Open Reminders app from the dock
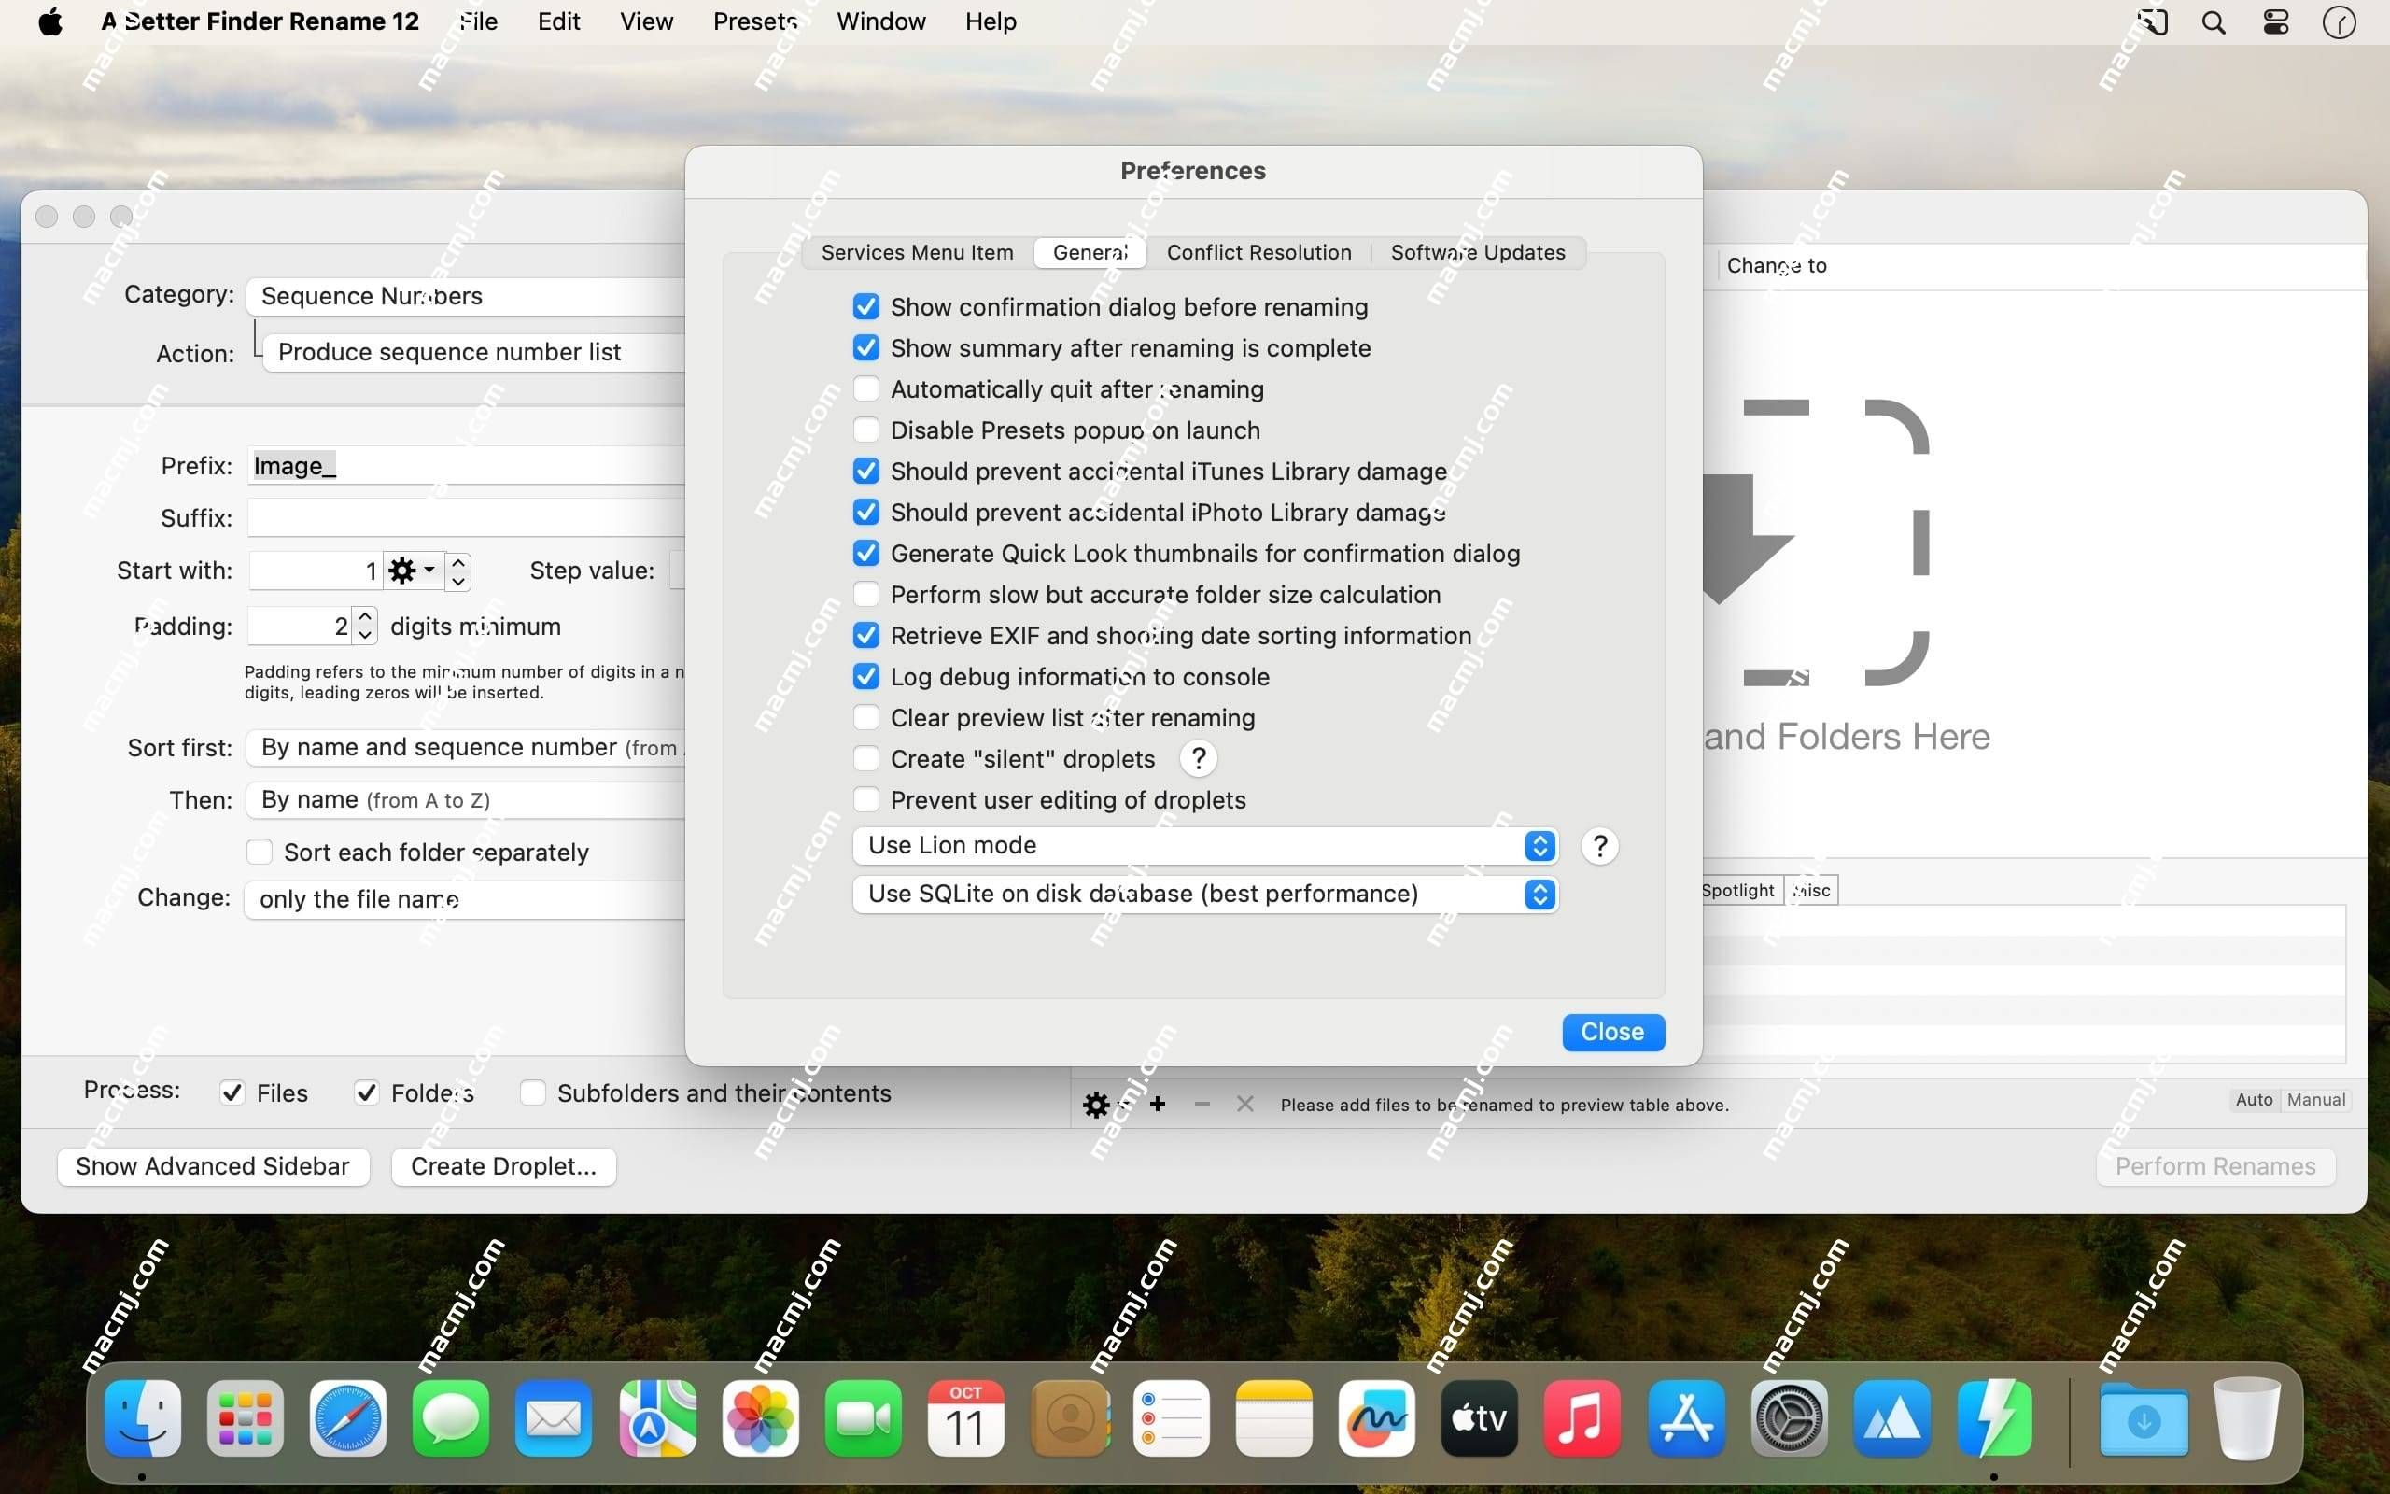Image resolution: width=2390 pixels, height=1494 pixels. (x=1170, y=1418)
